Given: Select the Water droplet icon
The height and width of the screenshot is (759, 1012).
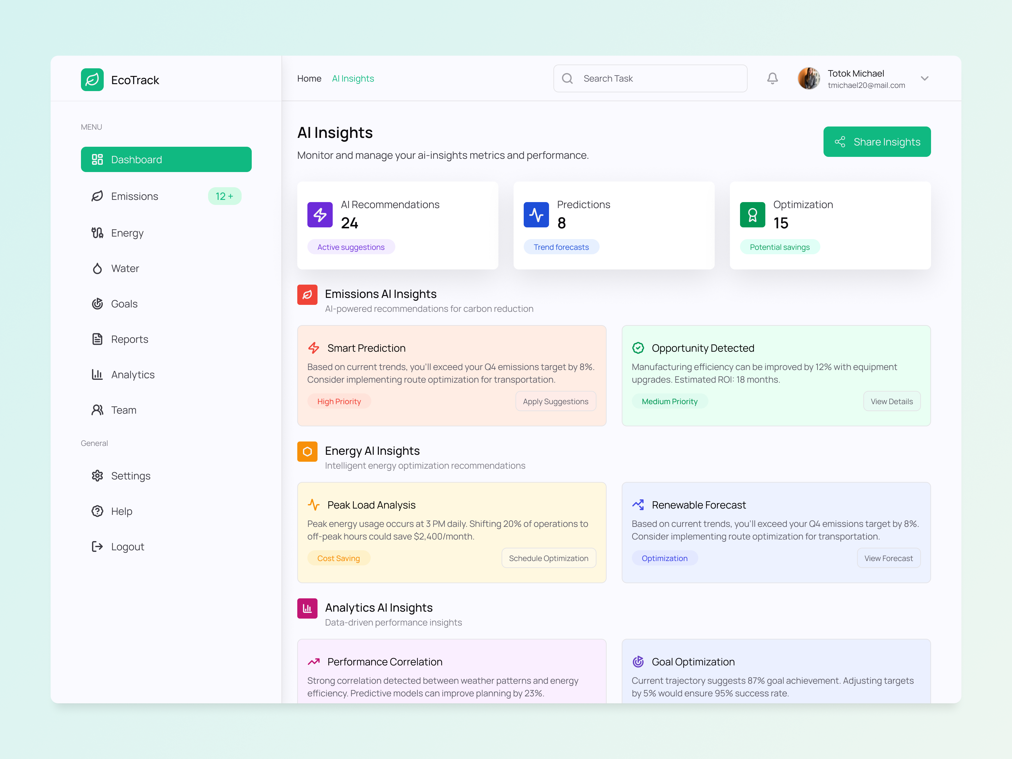Looking at the screenshot, I should click(x=97, y=268).
